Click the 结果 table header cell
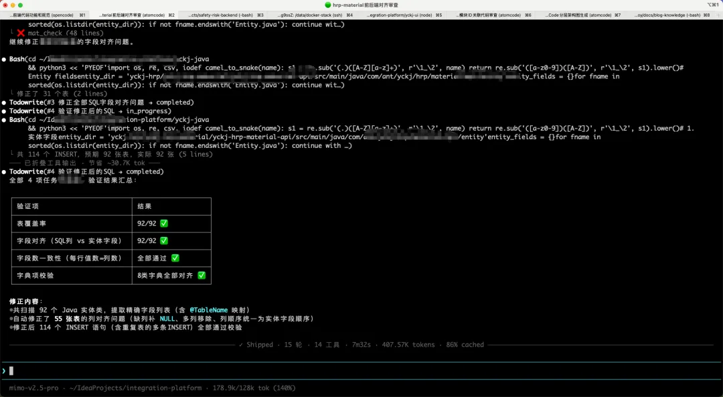Viewport: 723px width, 397px height. (171, 207)
